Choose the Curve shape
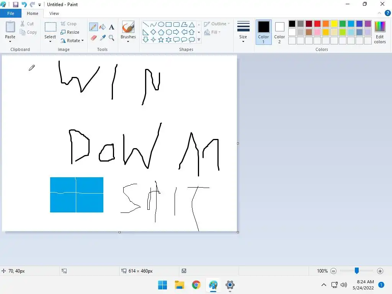 153,24
